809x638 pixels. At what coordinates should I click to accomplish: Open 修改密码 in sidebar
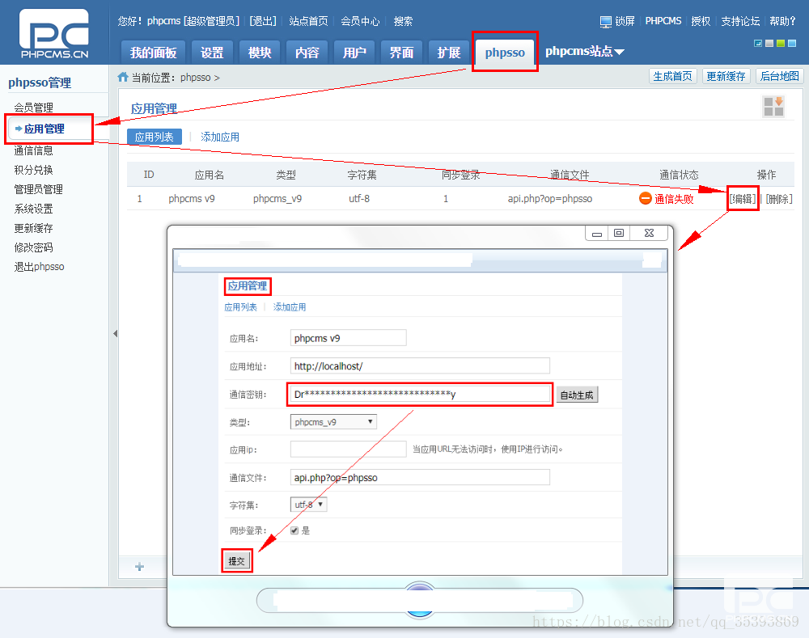coord(33,247)
